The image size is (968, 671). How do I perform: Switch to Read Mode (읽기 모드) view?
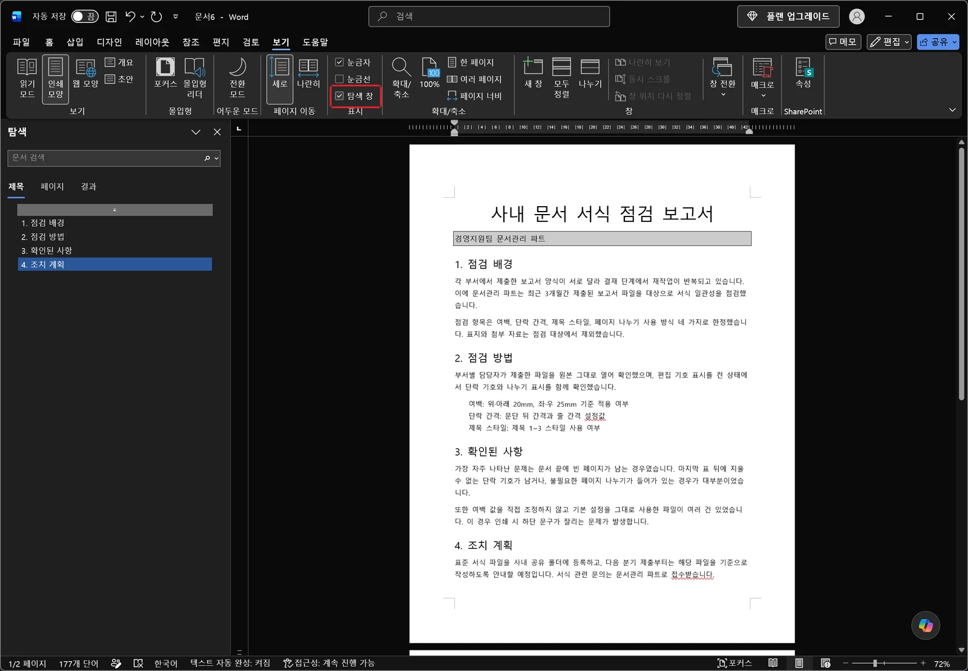(x=27, y=79)
